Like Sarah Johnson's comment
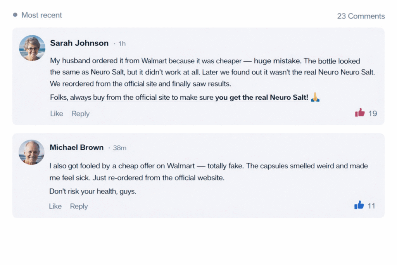The image size is (397, 265). pyautogui.click(x=57, y=114)
